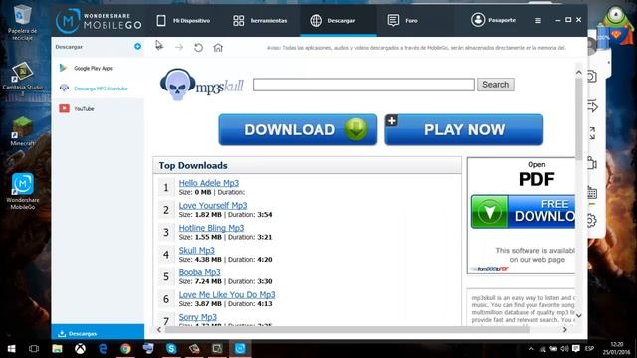Click the mp3skull logo
Viewport: 637px width, 358px height.
tap(201, 85)
